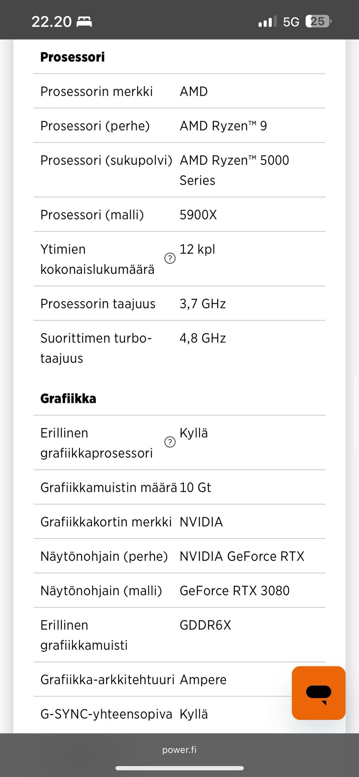Tap the 5900X processor model value
This screenshot has width=359, height=777.
[x=198, y=215]
